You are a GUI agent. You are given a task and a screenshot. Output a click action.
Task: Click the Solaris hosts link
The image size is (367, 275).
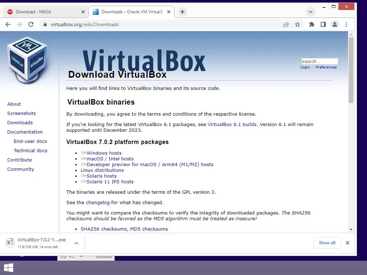(x=101, y=176)
